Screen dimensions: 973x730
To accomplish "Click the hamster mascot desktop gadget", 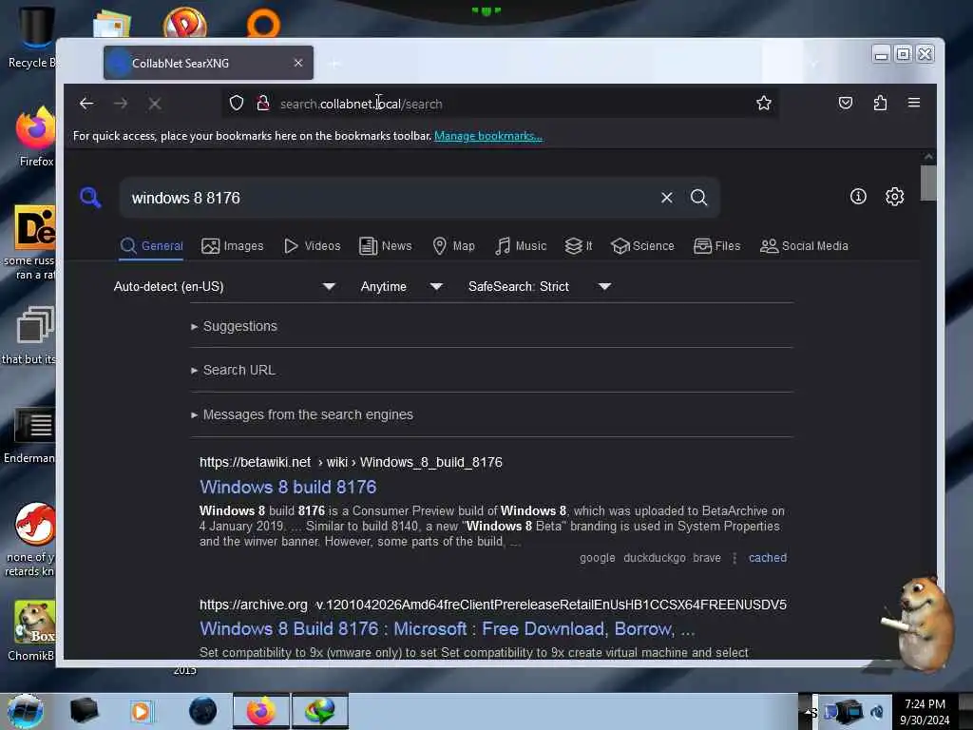I will click(x=919, y=624).
